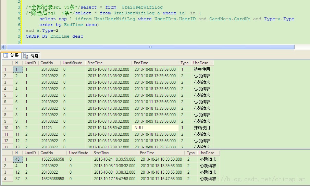Click the 'order by EndTime desc)' line in the editor
This screenshot has width=310, height=186.
click(69, 25)
